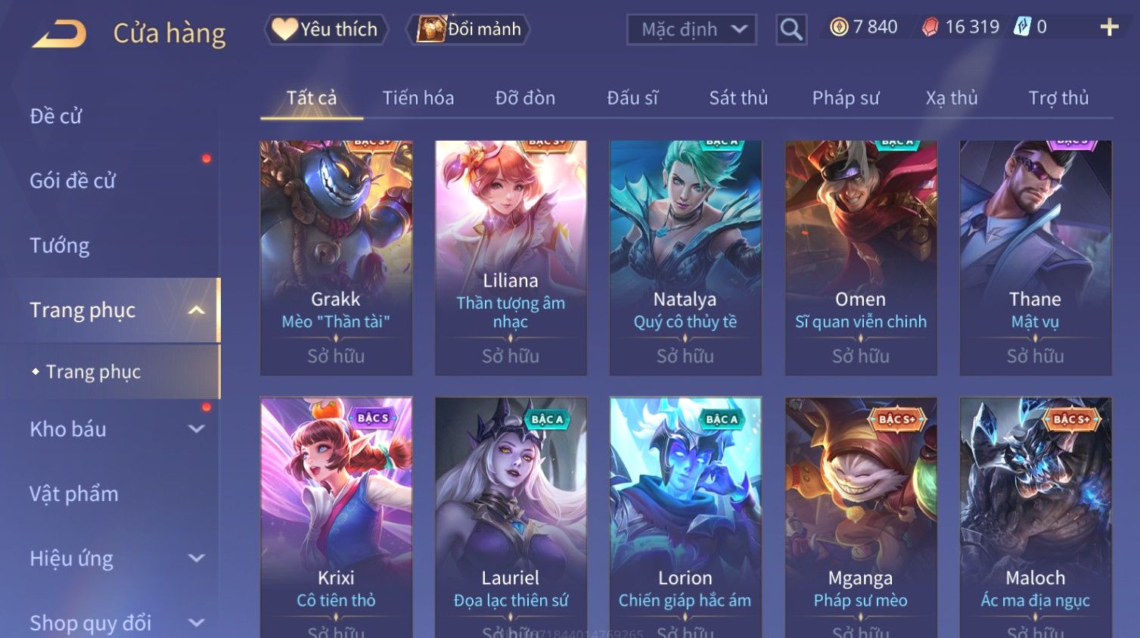The image size is (1140, 638).
Task: Switch to the Pháp sư tab
Action: click(846, 98)
